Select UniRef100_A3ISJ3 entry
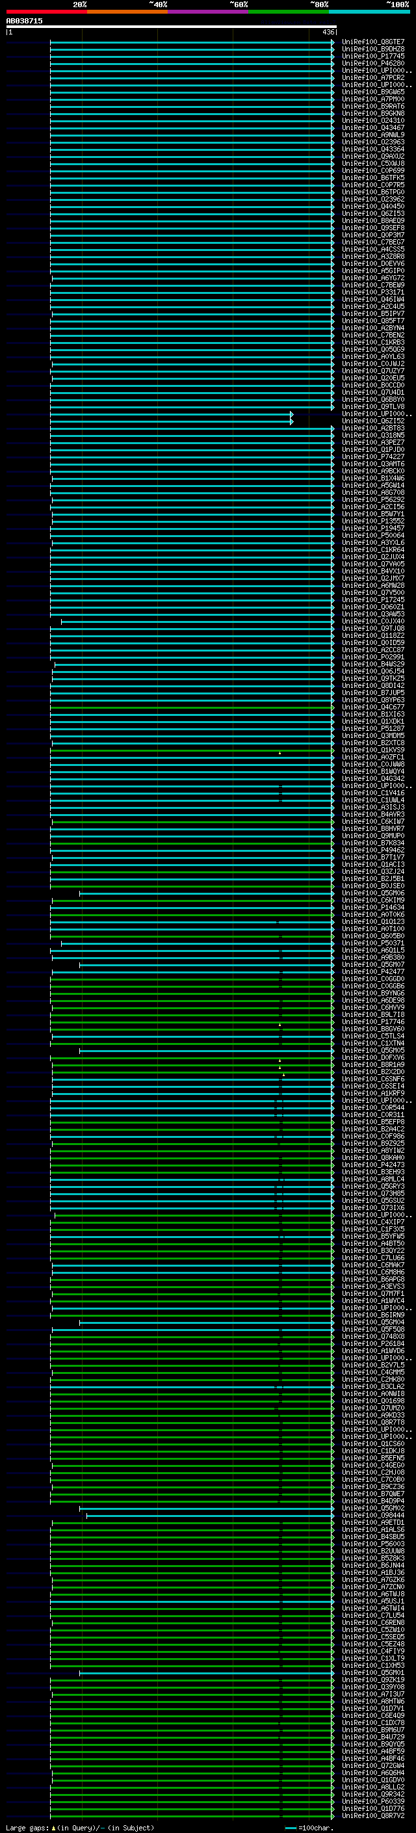The height and width of the screenshot is (1833, 416). coord(372,808)
